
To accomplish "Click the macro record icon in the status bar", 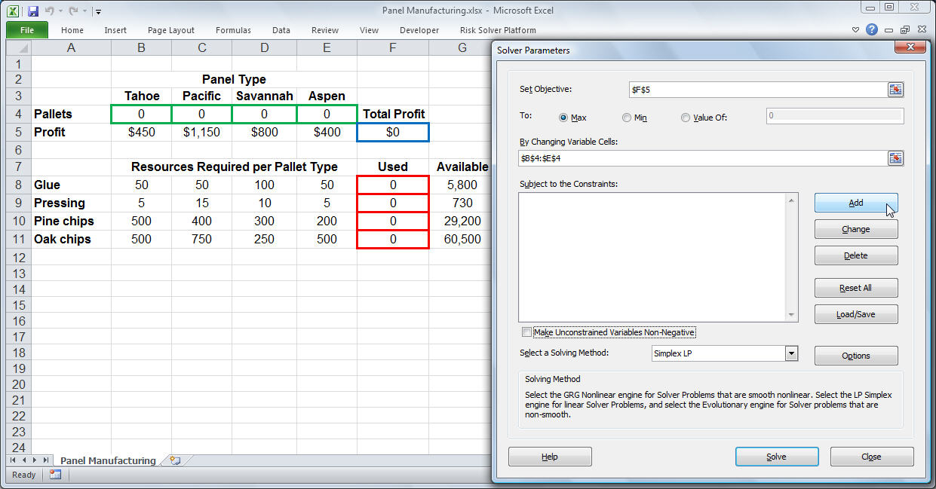I will click(56, 475).
